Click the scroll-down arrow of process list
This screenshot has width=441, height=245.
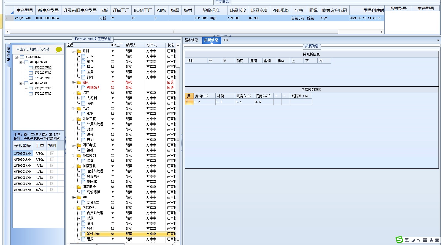(x=178, y=240)
